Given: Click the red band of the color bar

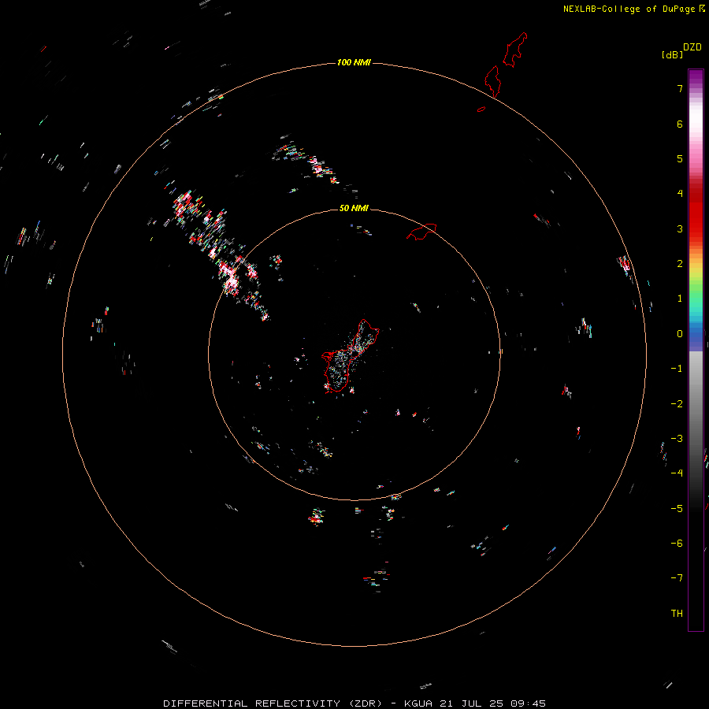Looking at the screenshot, I should coord(696,213).
